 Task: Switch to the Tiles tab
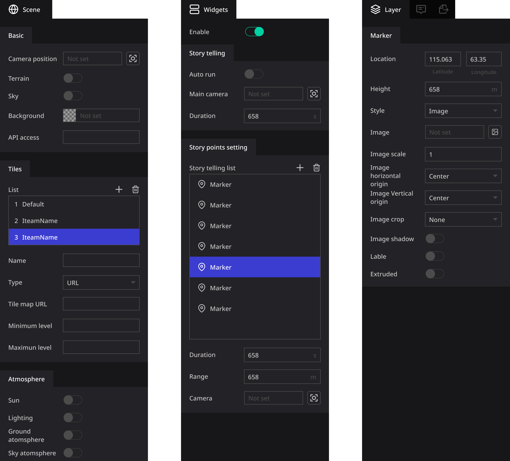15,169
